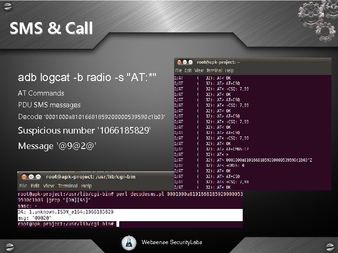This screenshot has height=253, width=338.
Task: Click the 'perl decodesms.pl' command line
Action: pyautogui.click(x=130, y=194)
